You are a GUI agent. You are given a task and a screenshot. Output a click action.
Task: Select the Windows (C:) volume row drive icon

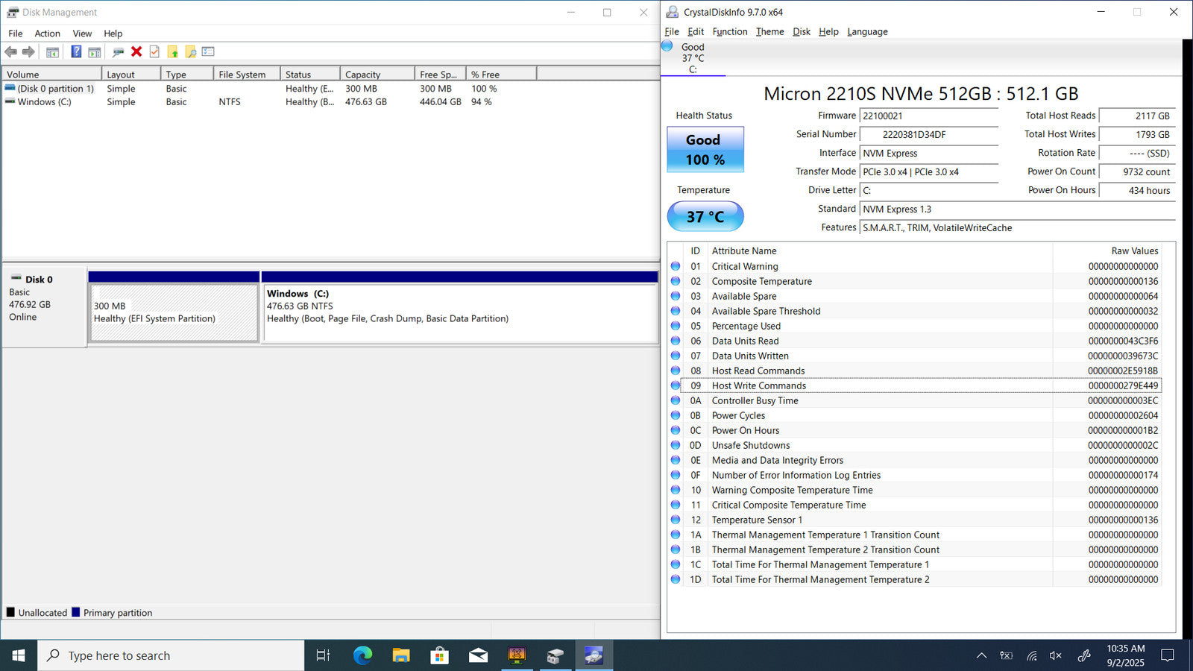pos(10,101)
